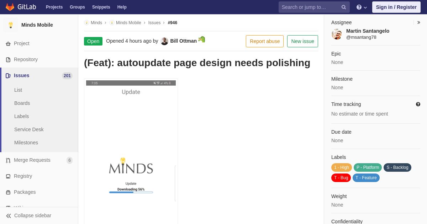The width and height of the screenshot is (427, 224).
Task: Click the issue title heading
Action: (197, 63)
